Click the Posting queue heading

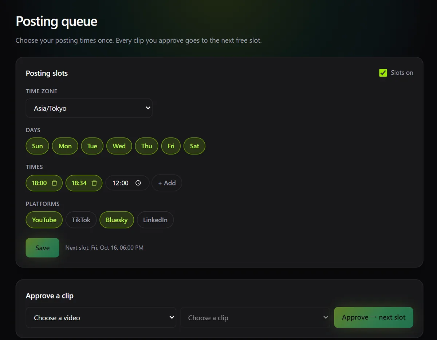click(x=56, y=21)
